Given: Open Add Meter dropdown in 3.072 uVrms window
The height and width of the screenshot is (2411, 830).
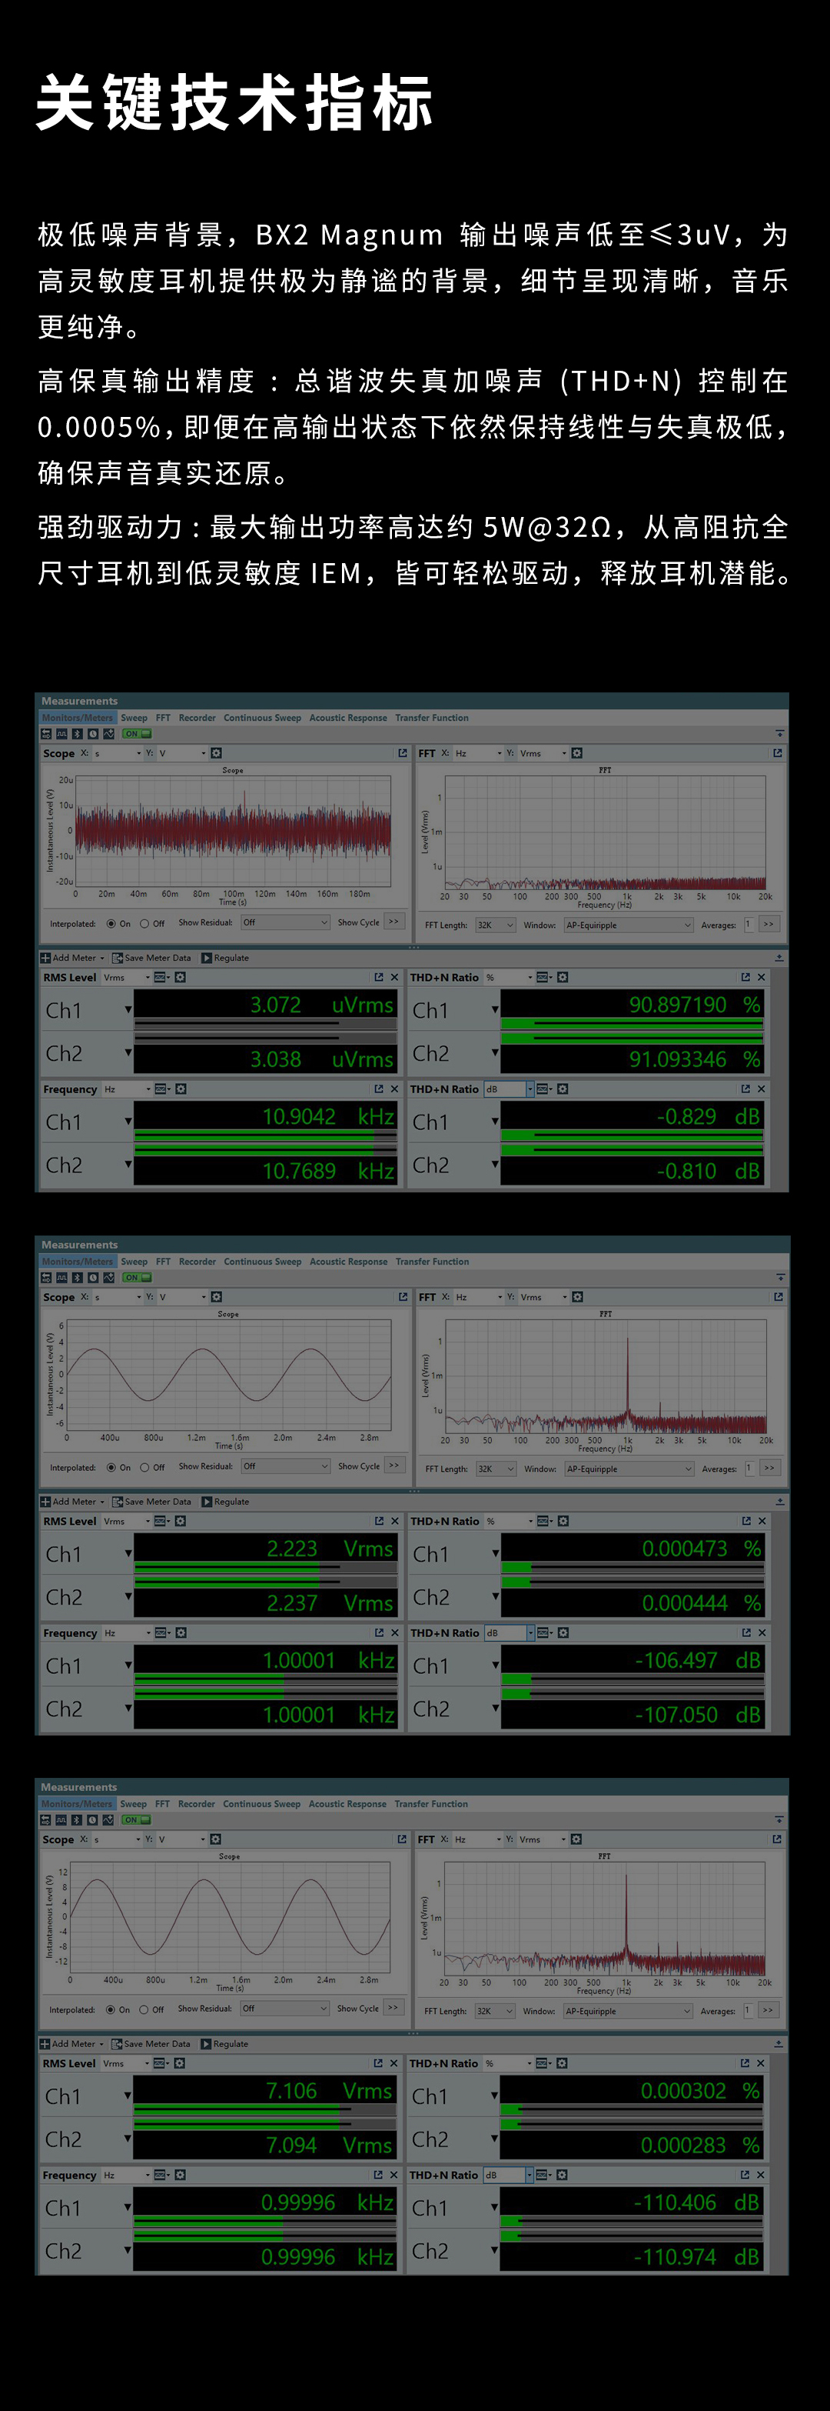Looking at the screenshot, I should click(73, 958).
